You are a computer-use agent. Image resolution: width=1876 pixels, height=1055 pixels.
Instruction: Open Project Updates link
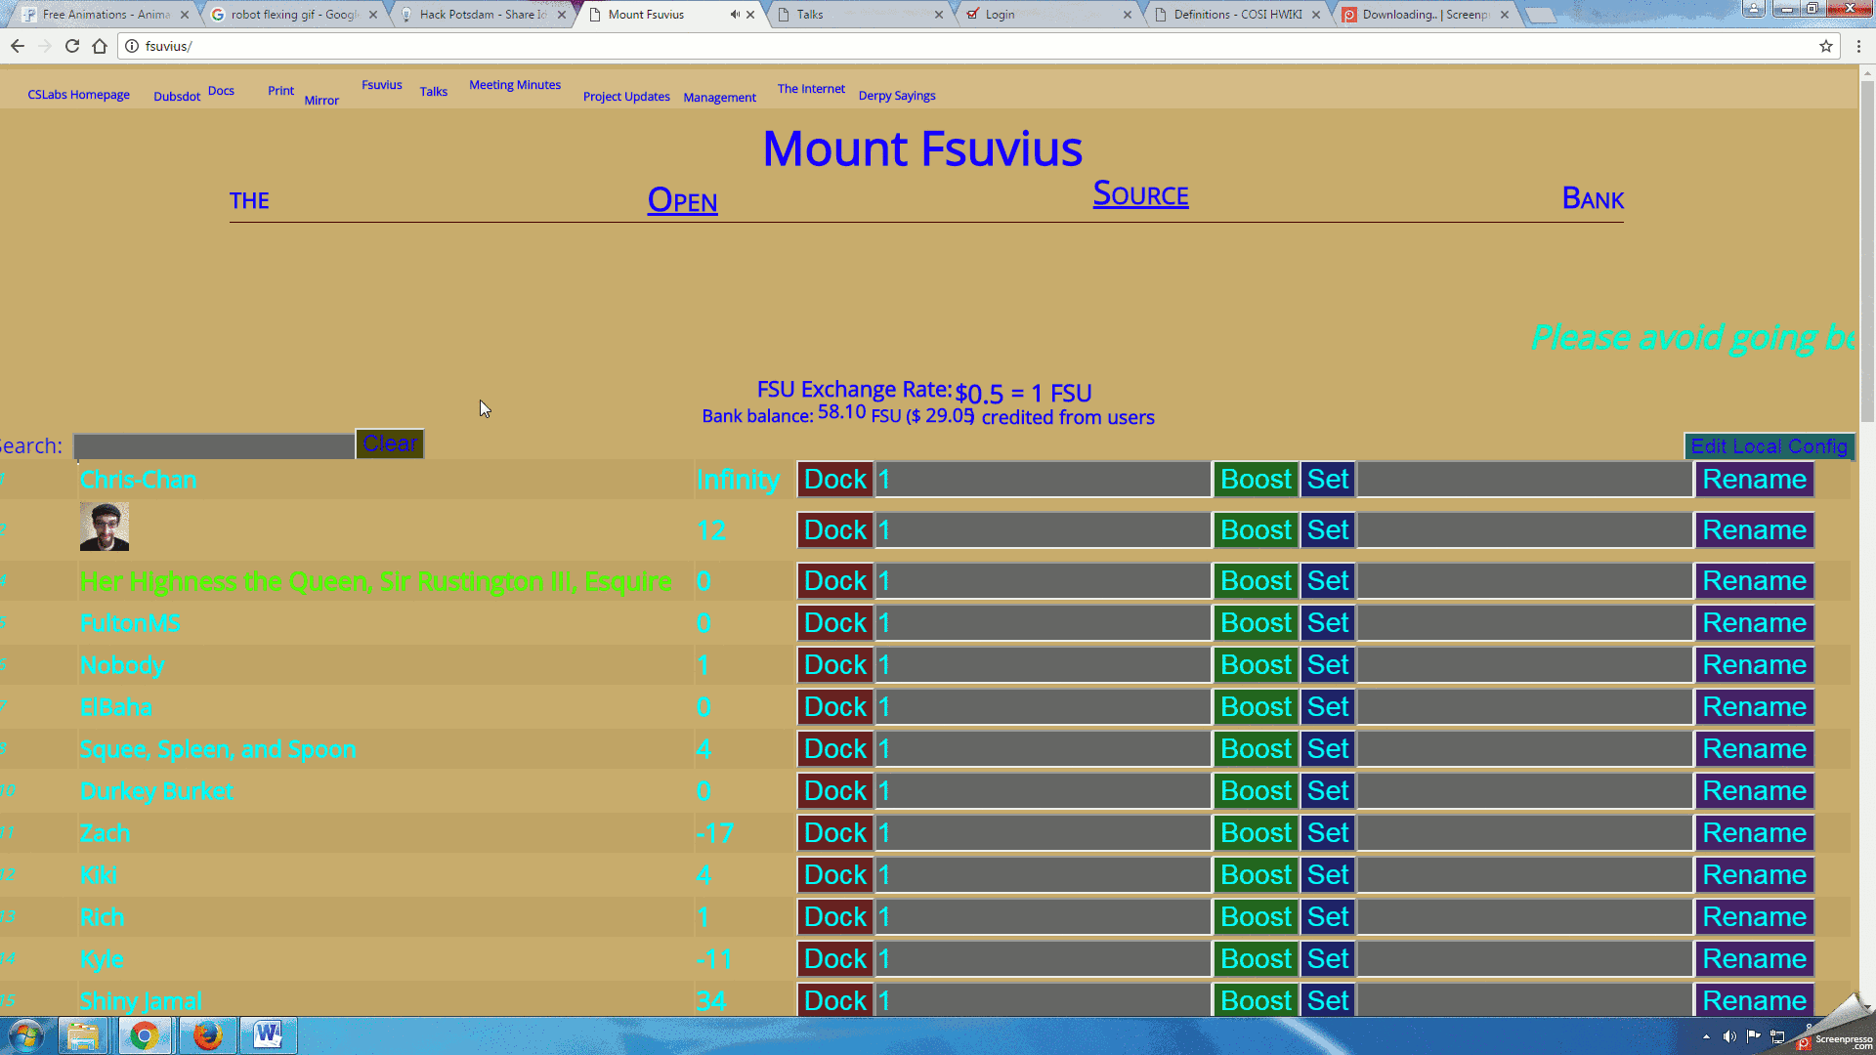626,97
